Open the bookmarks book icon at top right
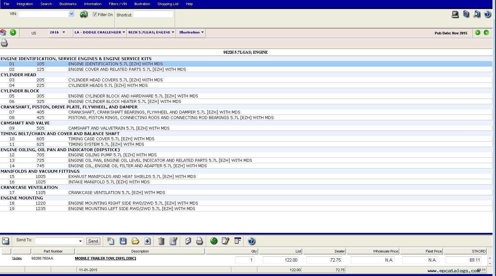Screen dimensions: 496x276 point(466,14)
